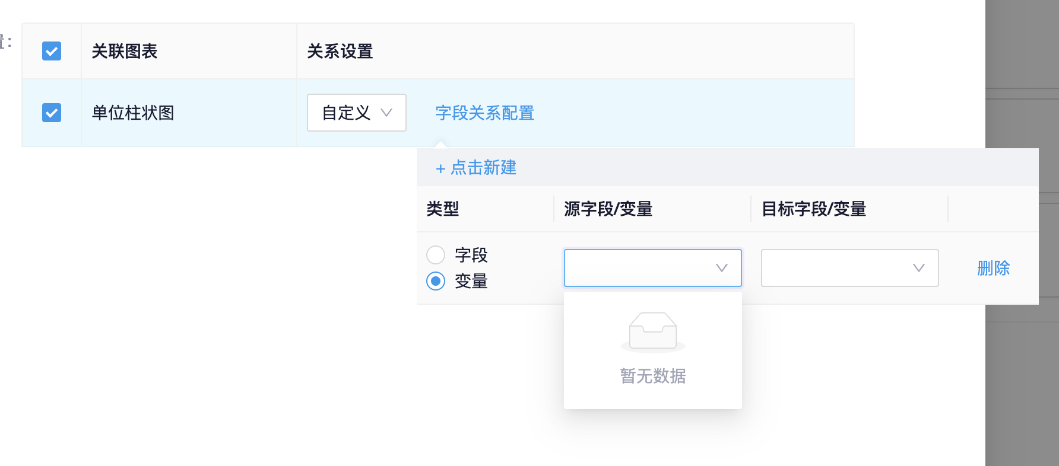Click the 类型 column header
1059x466 pixels.
[443, 209]
